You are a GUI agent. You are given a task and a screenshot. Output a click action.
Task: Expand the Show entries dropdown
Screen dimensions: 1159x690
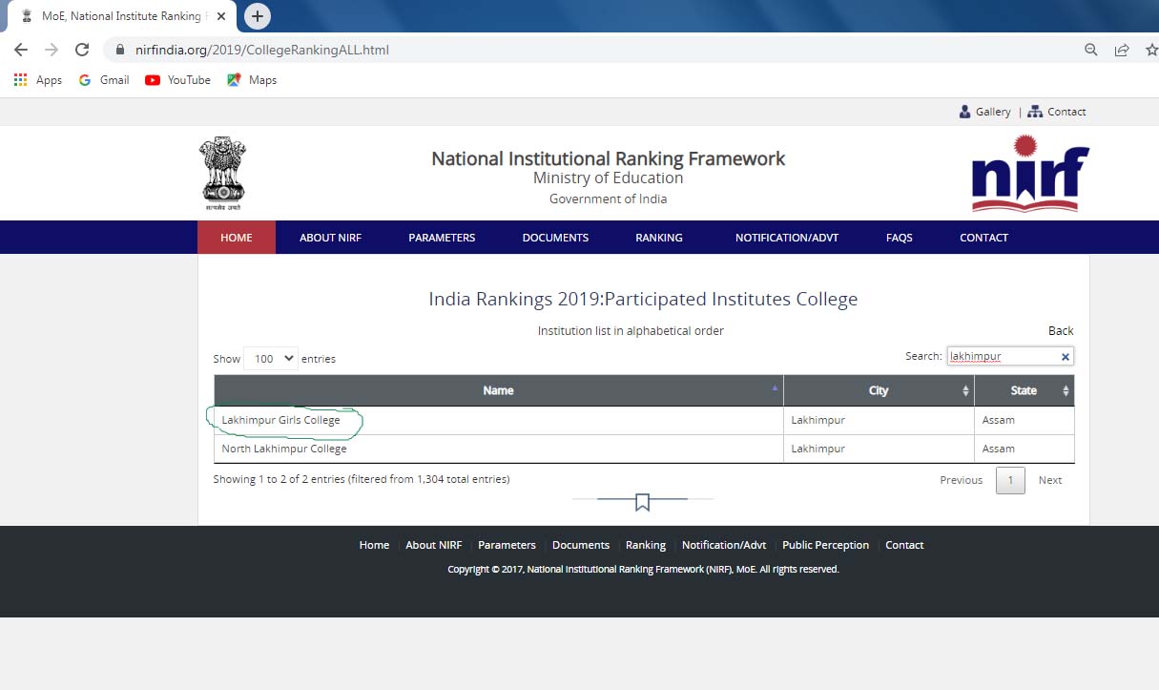pos(271,359)
